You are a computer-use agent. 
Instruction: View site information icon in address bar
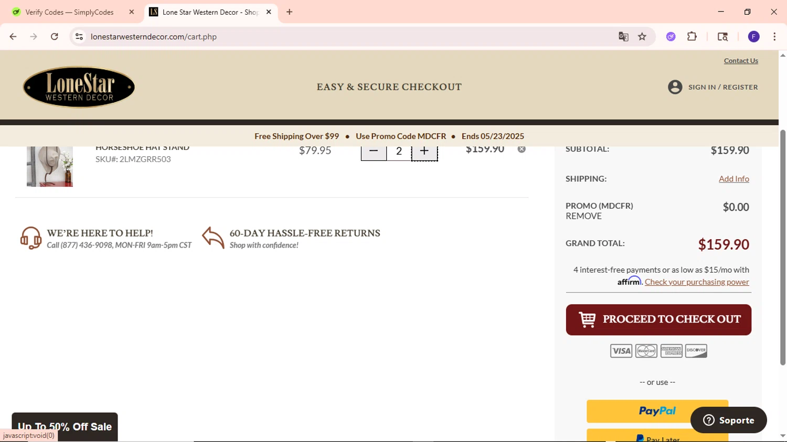coord(79,37)
